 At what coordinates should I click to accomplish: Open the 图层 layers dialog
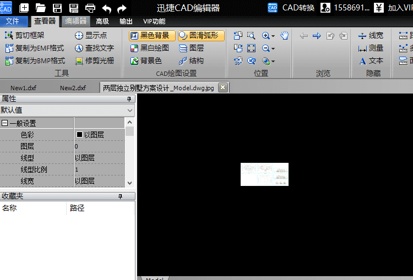[192, 48]
